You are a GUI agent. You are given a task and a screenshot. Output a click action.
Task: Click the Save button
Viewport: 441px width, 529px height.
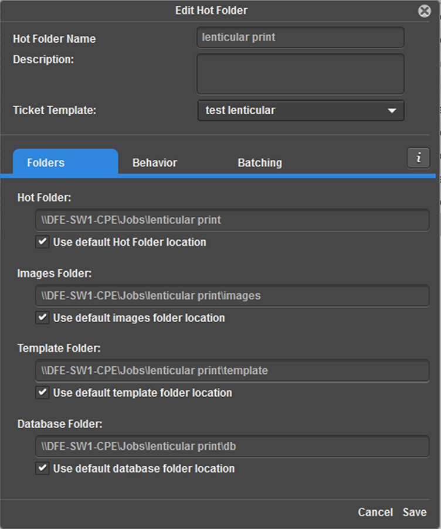pos(415,512)
